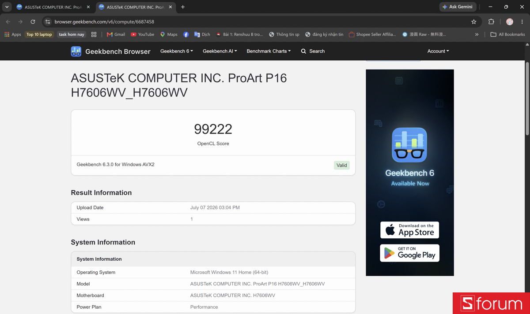The width and height of the screenshot is (530, 314).
Task: Open the task hom nay bookmark
Action: tap(72, 34)
